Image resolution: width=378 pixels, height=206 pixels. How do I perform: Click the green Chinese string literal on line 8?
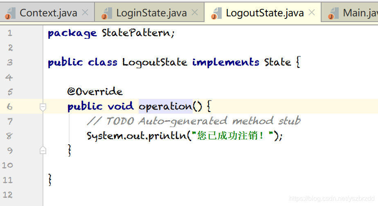(x=233, y=135)
